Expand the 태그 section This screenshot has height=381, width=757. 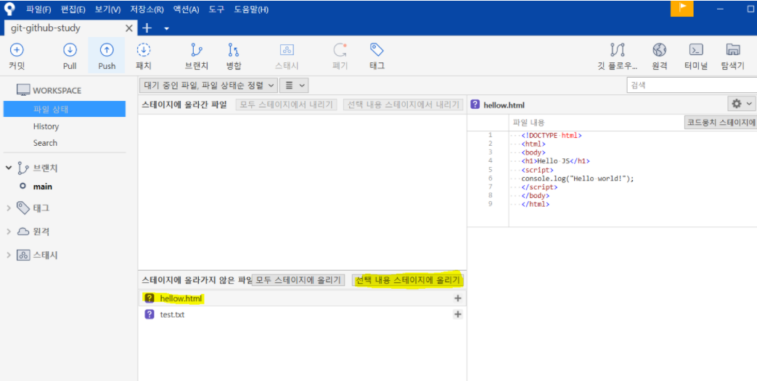[8, 208]
